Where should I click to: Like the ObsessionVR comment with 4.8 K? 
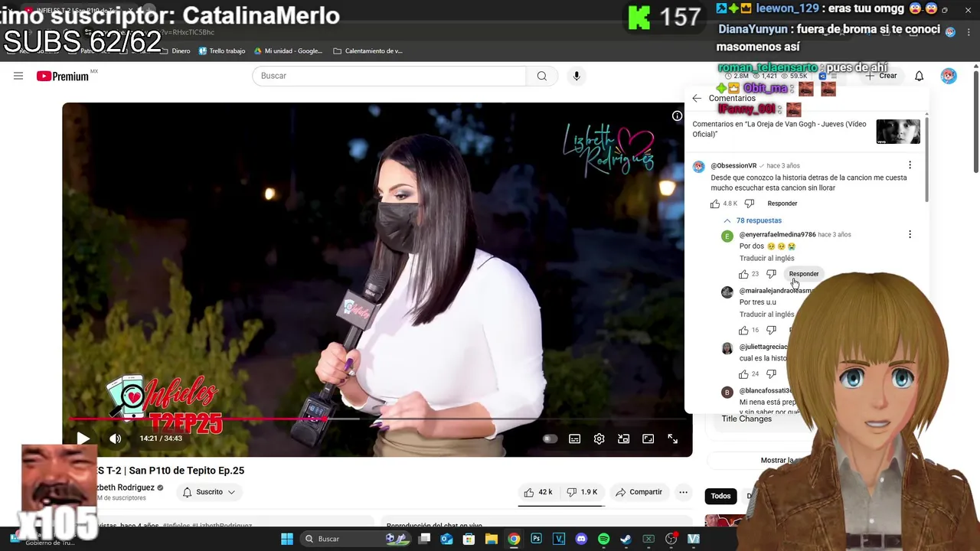(715, 204)
